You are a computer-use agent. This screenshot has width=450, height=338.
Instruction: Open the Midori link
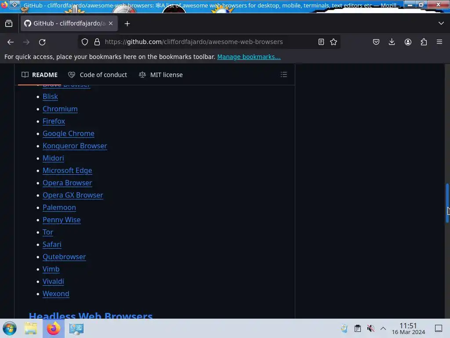[x=53, y=158]
